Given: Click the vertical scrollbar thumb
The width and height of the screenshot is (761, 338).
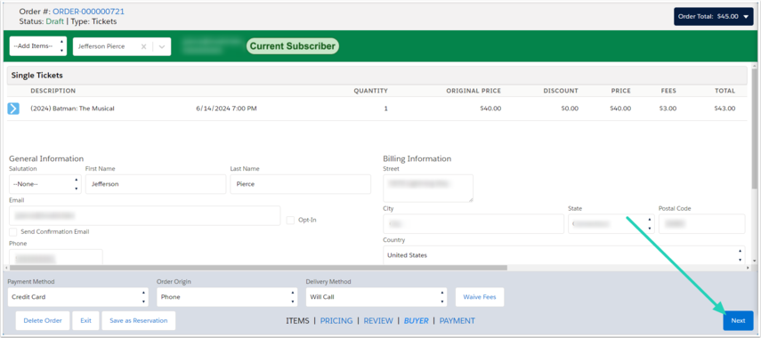Looking at the screenshot, I should tap(754, 128).
